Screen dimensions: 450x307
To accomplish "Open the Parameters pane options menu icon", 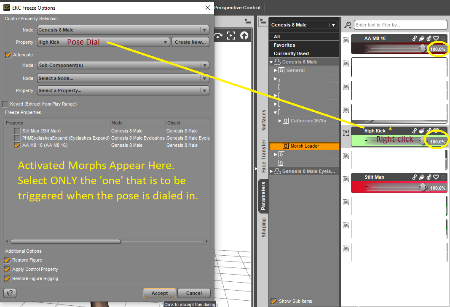I will tap(263, 21).
